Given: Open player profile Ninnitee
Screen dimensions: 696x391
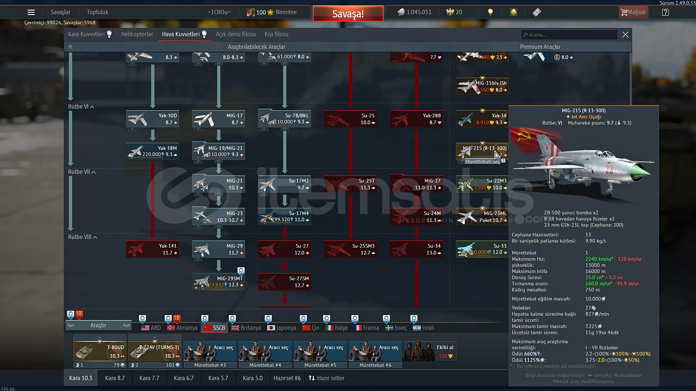Looking at the screenshot, I should 272,12.
